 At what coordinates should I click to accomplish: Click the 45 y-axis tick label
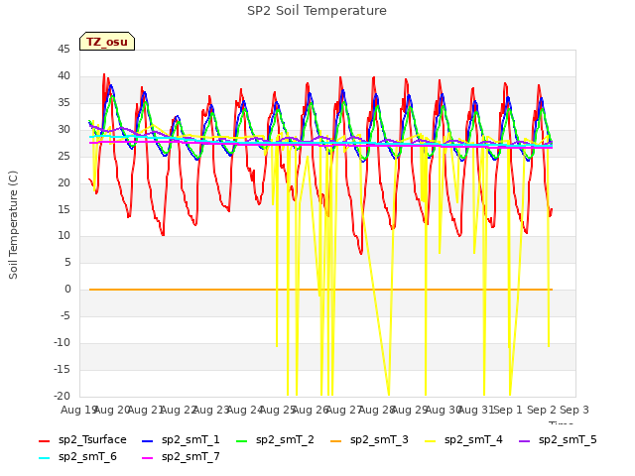(63, 50)
